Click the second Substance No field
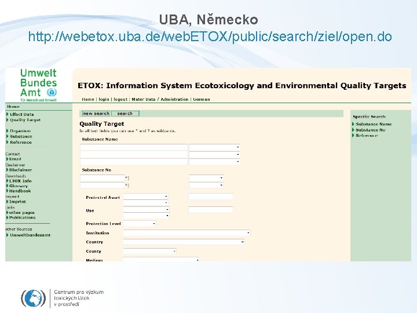 (103, 185)
